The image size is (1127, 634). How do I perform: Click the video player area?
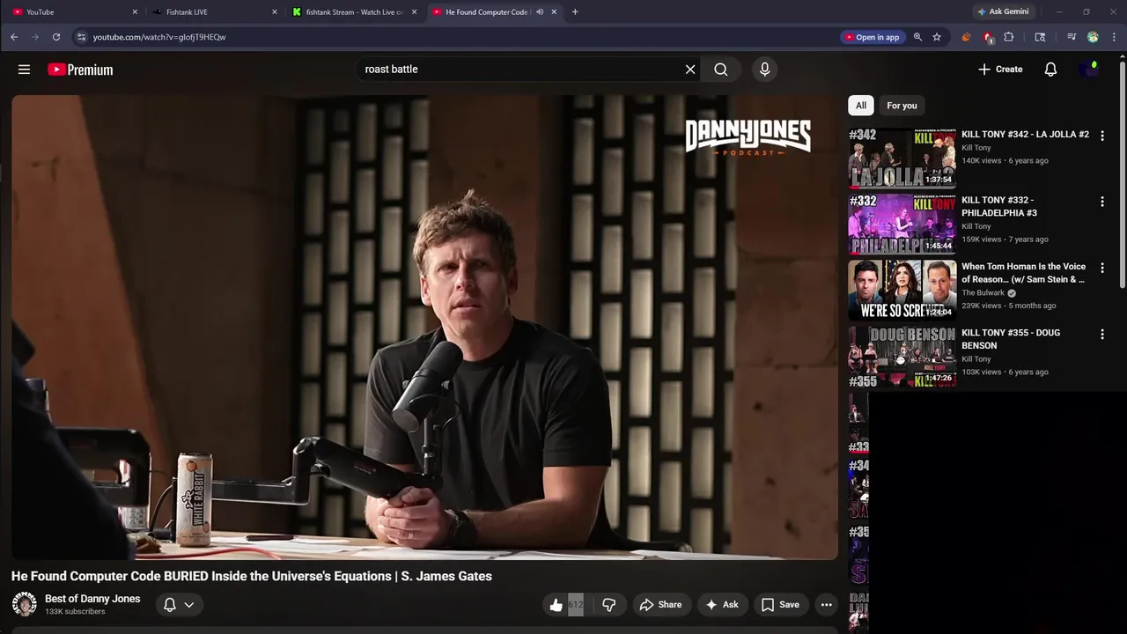[424, 328]
